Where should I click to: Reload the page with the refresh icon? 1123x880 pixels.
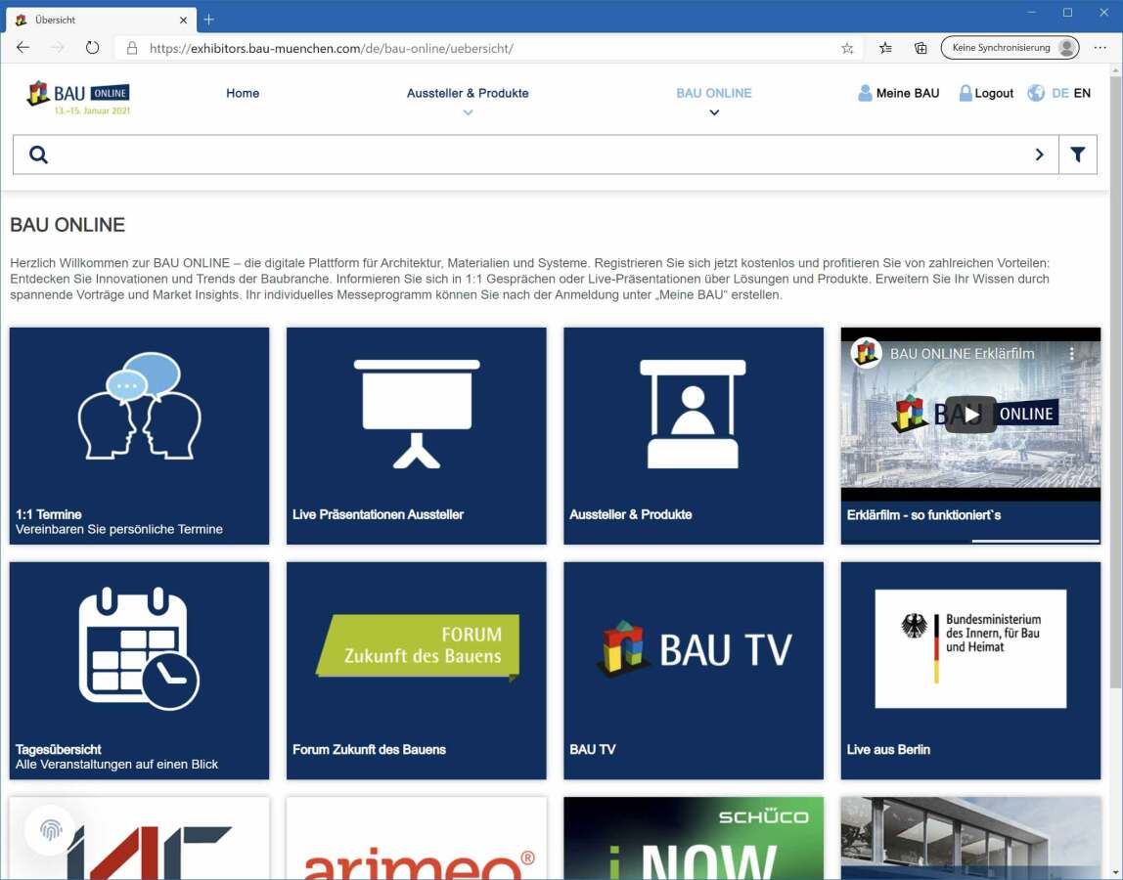(x=92, y=48)
